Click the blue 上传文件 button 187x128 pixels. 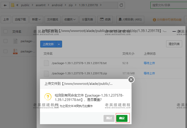pos(48,44)
